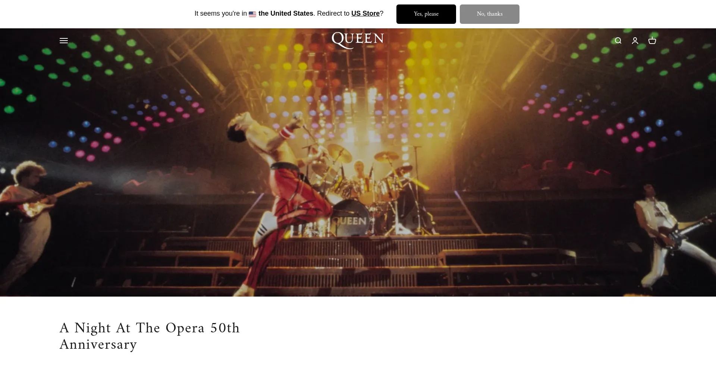Decline redirect with No, thanks button
The image size is (716, 370).
[x=490, y=14]
